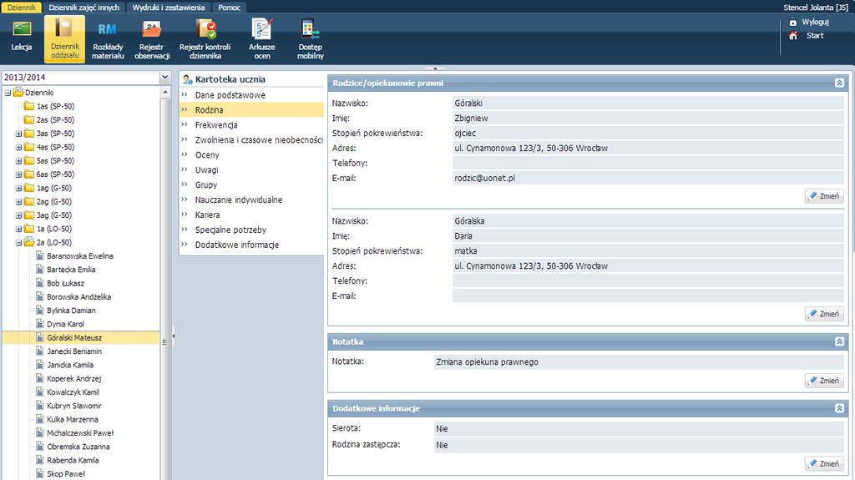Click the open folder icon of 2a (LO-50)

tap(29, 241)
